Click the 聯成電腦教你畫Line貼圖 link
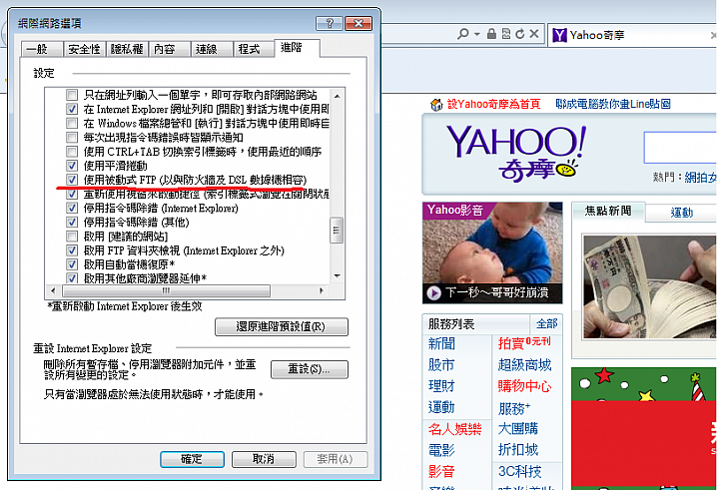The width and height of the screenshot is (719, 490). click(613, 104)
